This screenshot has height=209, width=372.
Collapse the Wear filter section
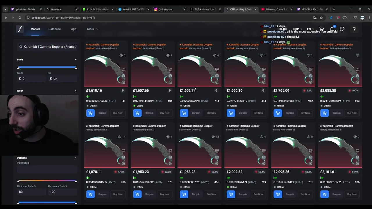(x=76, y=91)
